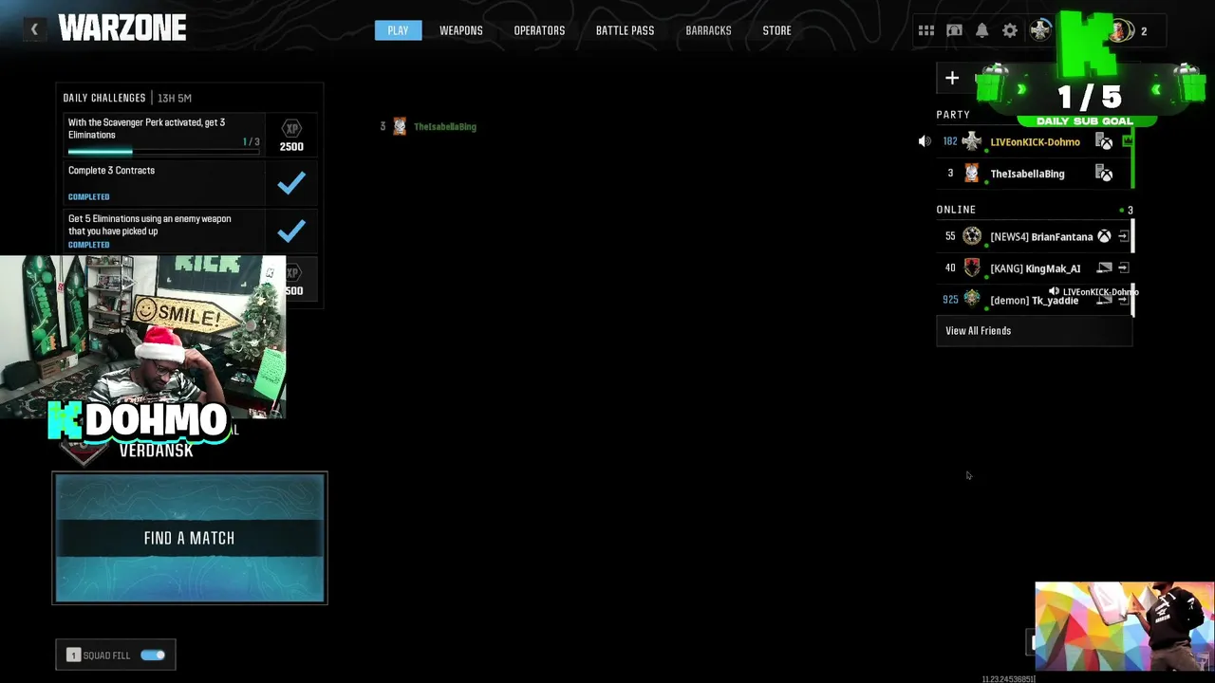Click platform icon on LIVEonKICK-Dohmo row
This screenshot has height=683, width=1215.
[x=1104, y=141]
